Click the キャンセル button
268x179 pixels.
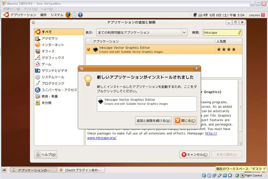(x=194, y=154)
